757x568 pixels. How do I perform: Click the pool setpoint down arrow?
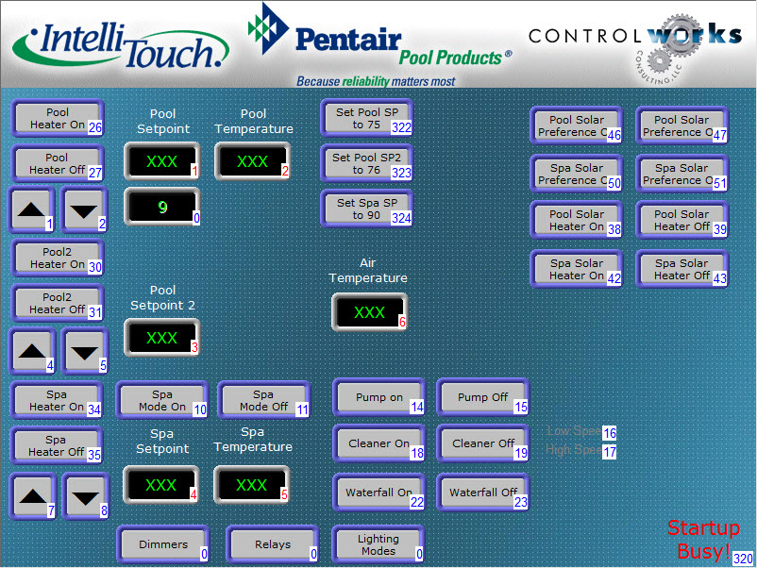84,209
